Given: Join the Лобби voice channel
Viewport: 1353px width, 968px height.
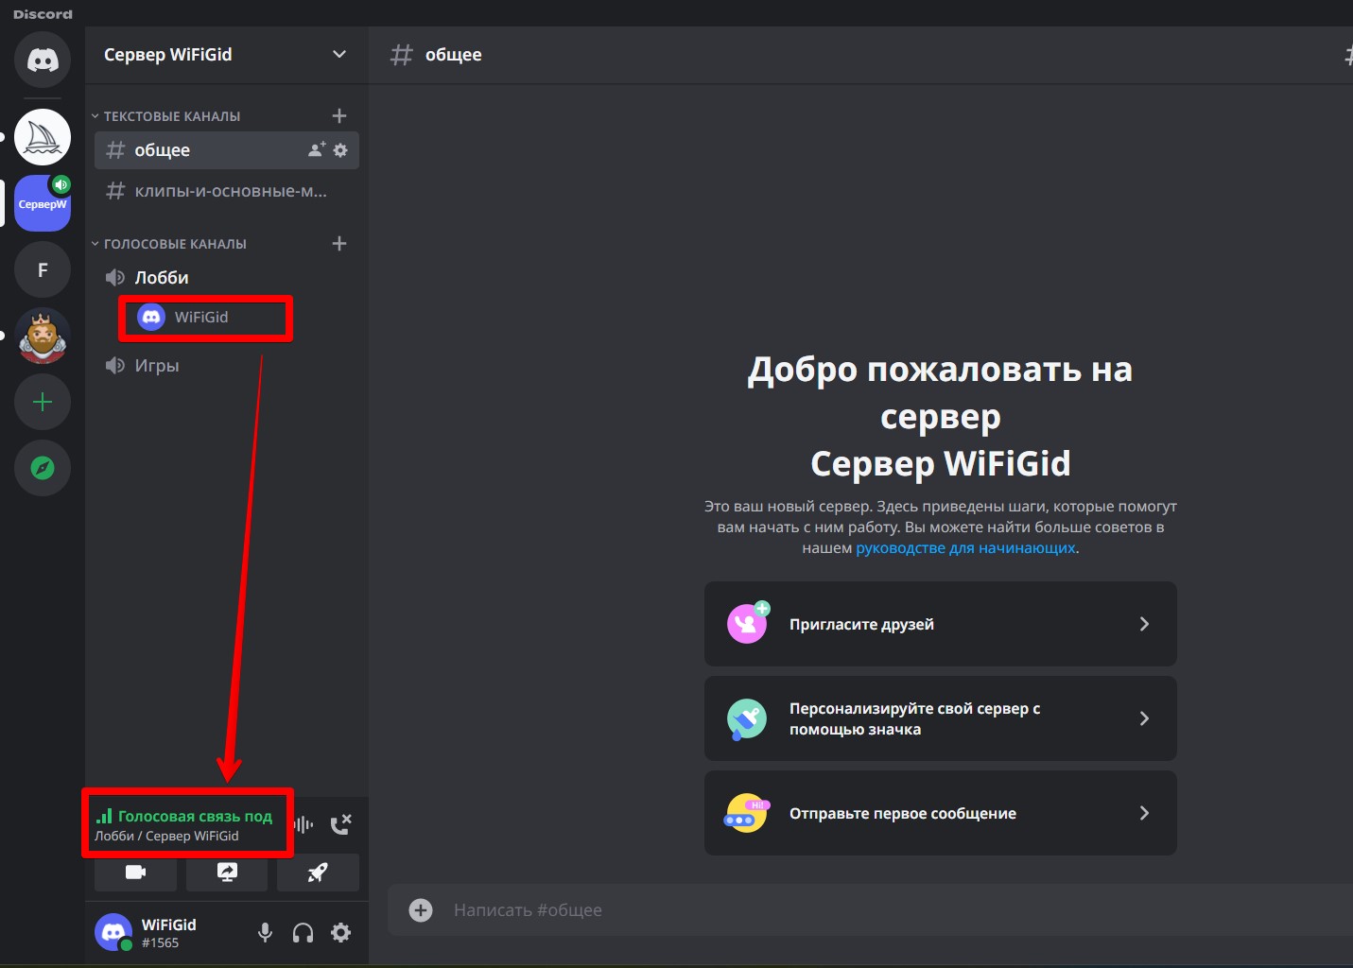Looking at the screenshot, I should tap(227, 278).
